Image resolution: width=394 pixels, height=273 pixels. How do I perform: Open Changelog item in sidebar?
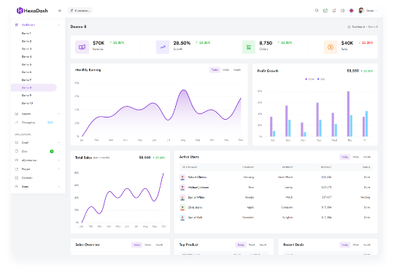point(28,123)
